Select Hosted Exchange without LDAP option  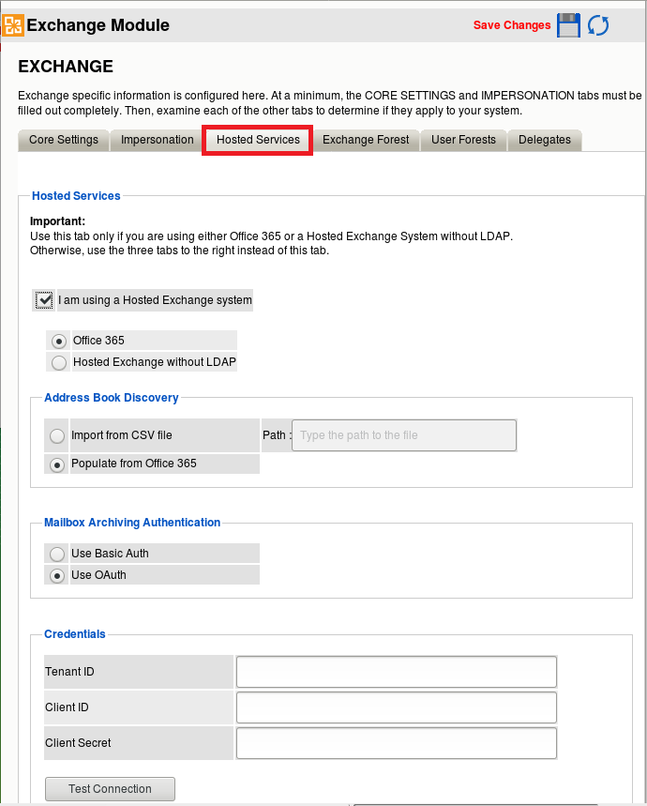click(x=59, y=363)
